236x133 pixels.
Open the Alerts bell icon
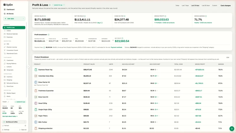pyautogui.click(x=5, y=96)
